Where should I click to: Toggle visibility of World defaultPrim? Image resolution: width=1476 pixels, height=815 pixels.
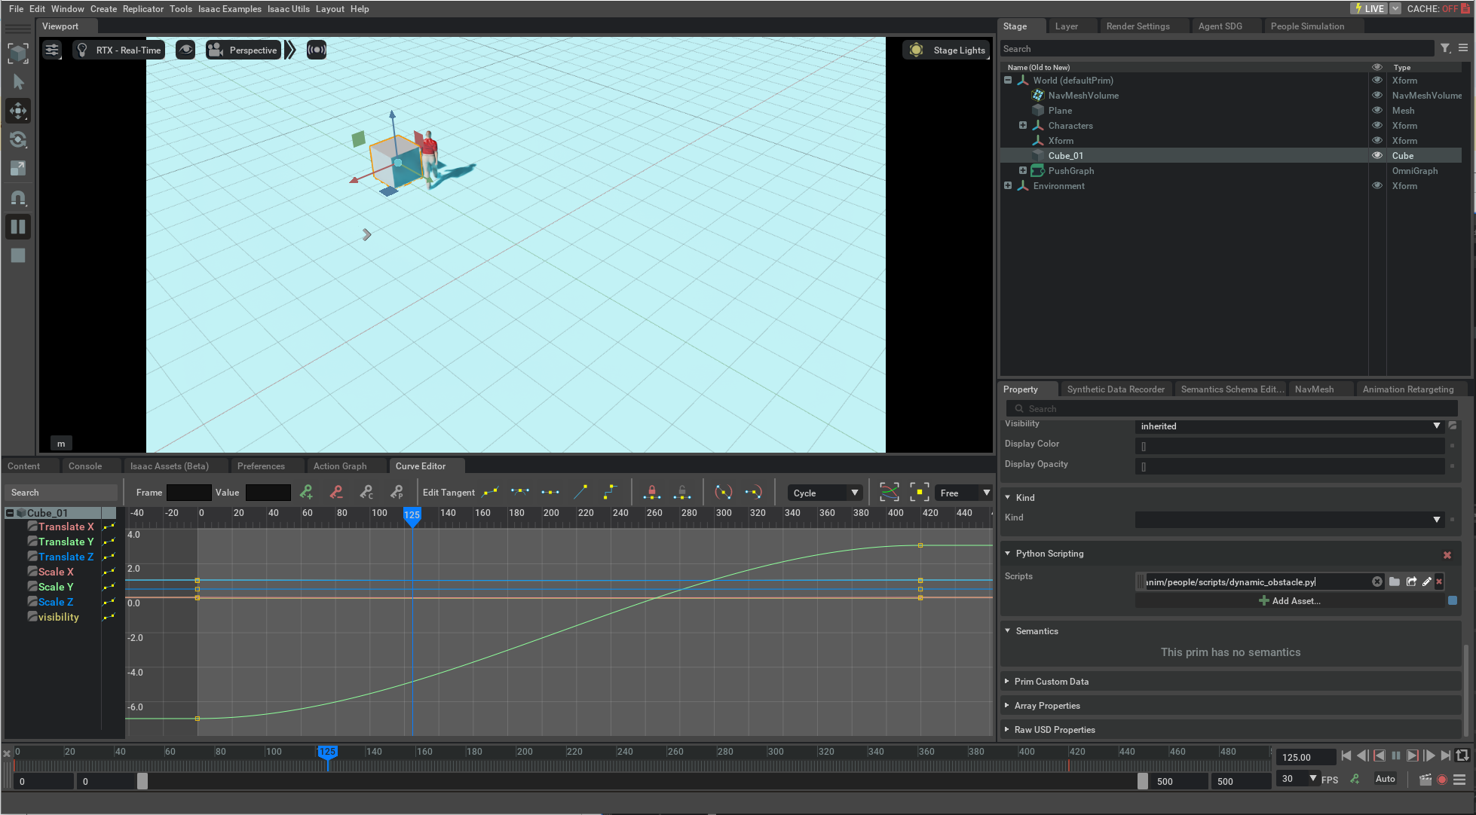[1377, 80]
